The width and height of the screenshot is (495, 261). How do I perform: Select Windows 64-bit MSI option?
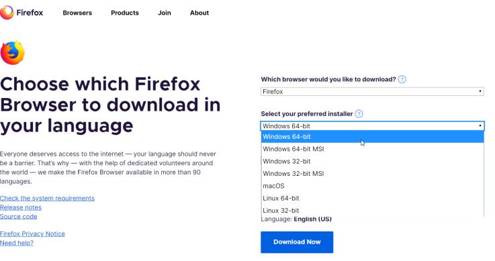(x=372, y=149)
